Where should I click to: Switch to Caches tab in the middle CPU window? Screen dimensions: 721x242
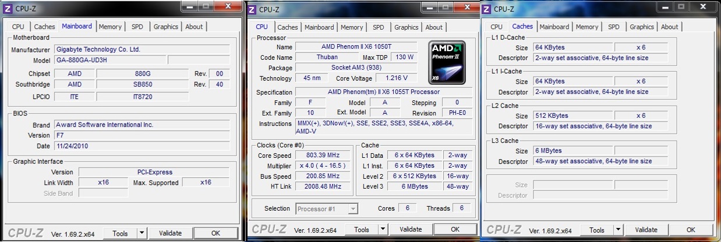(x=288, y=27)
